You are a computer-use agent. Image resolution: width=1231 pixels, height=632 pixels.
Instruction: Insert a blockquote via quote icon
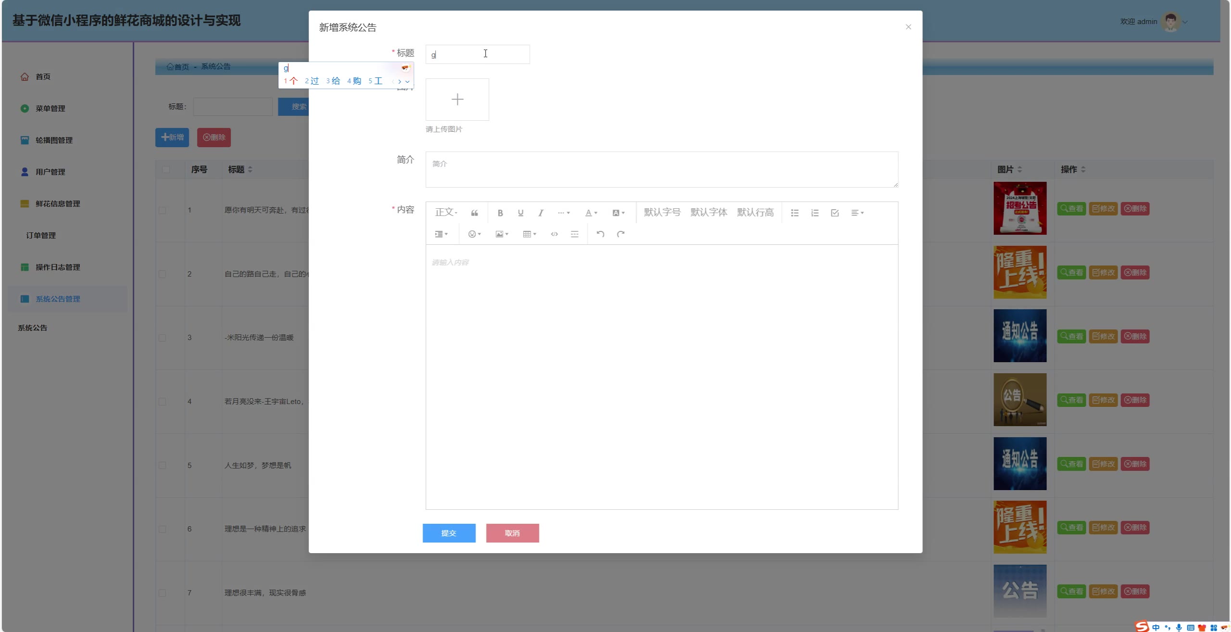pyautogui.click(x=474, y=213)
